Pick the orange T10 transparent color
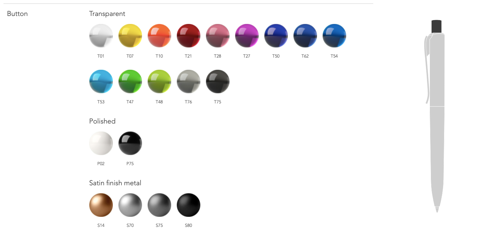 tap(159, 36)
